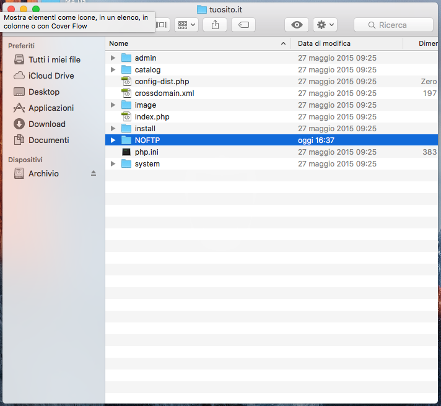The height and width of the screenshot is (406, 441).
Task: Expand the admin folder
Action: (113, 58)
